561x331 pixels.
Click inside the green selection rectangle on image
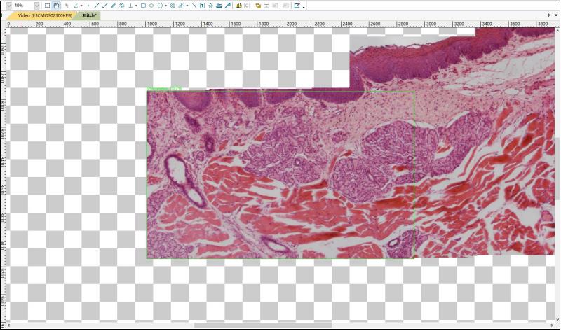[280, 175]
